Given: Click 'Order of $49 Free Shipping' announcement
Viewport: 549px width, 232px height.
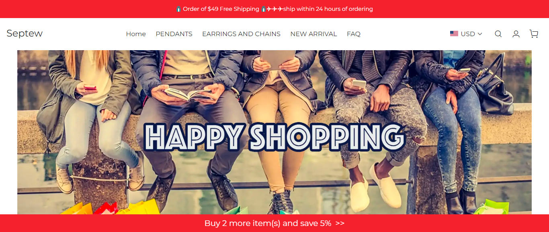Looking at the screenshot, I should (x=221, y=9).
